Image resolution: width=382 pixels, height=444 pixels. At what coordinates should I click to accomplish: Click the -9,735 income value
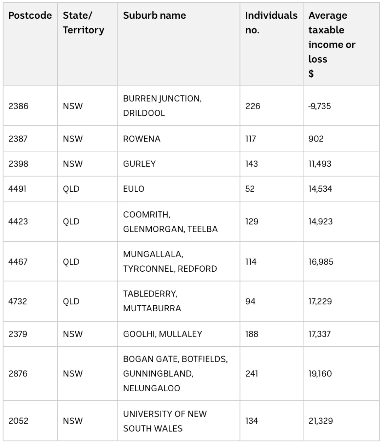tap(319, 106)
